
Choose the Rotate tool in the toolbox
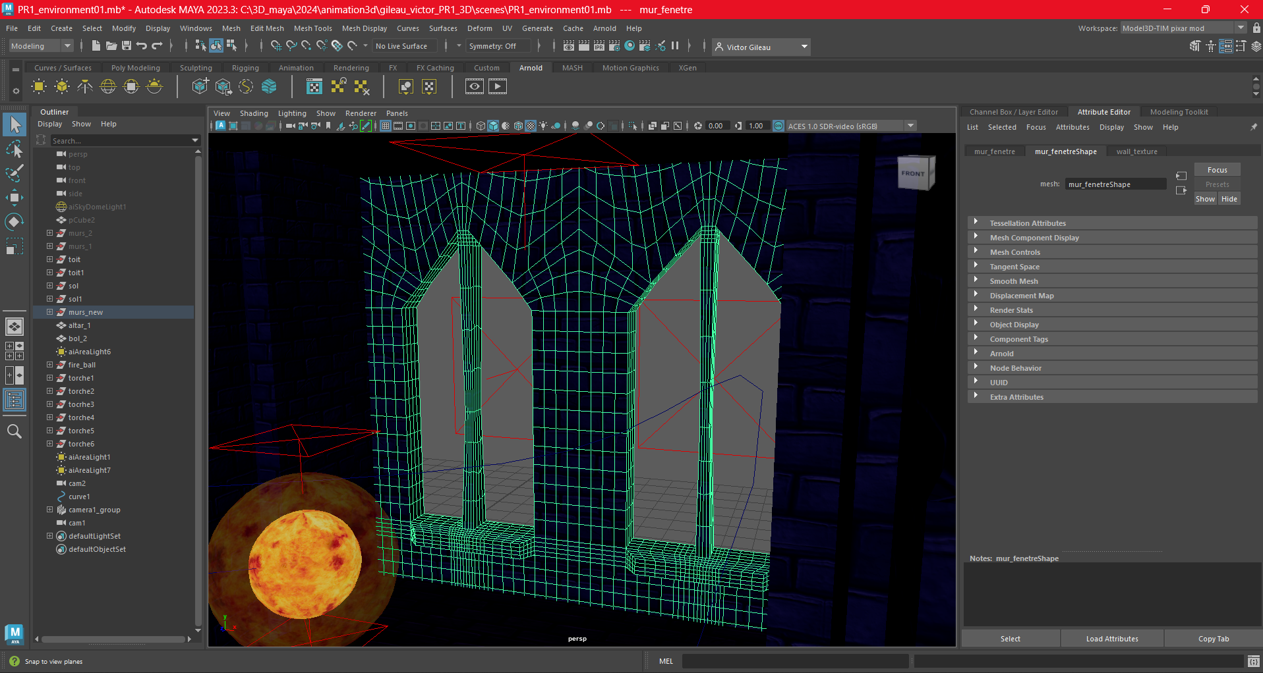[15, 222]
